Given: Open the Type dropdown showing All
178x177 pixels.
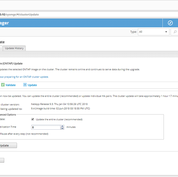Looking at the screenshot, I should (154, 32).
